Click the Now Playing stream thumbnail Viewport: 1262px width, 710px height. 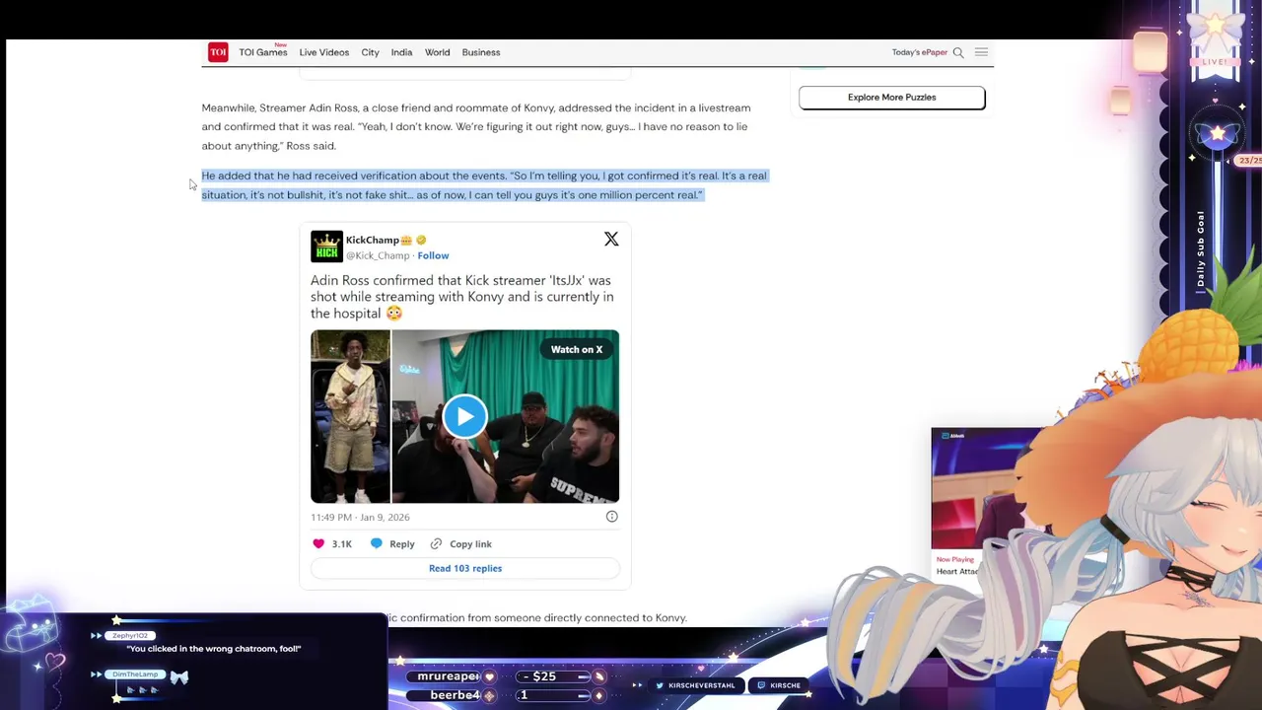click(987, 488)
